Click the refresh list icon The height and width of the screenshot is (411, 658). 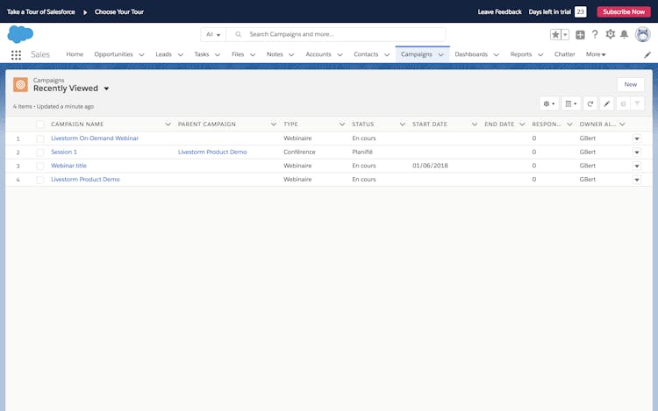[x=590, y=103]
